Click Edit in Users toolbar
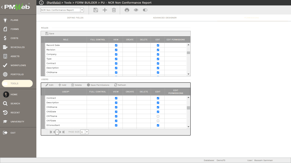291x163 pixels. pyautogui.click(x=49, y=85)
